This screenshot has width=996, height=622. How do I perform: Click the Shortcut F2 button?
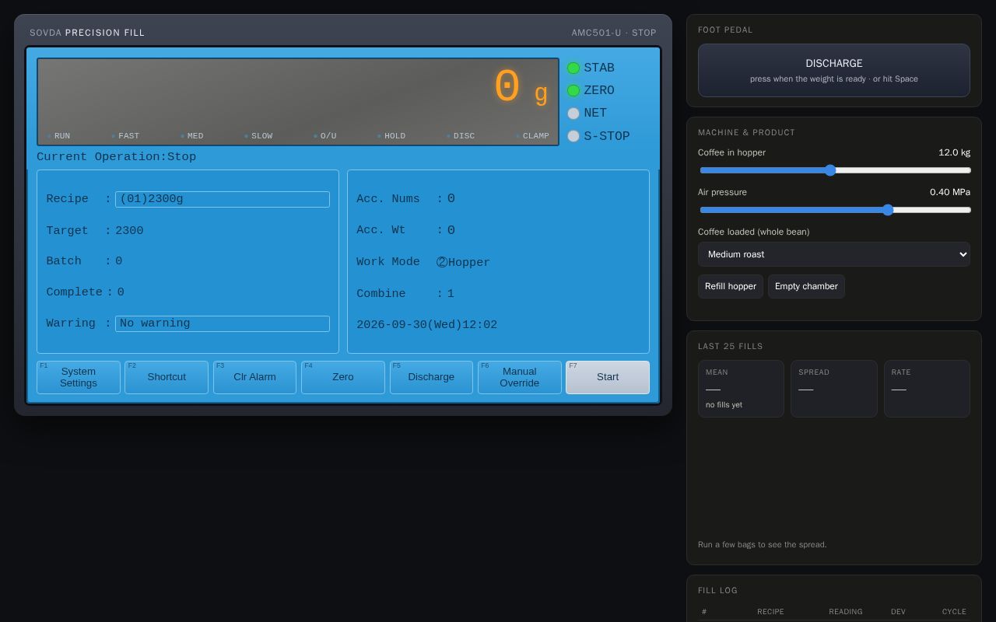click(167, 377)
